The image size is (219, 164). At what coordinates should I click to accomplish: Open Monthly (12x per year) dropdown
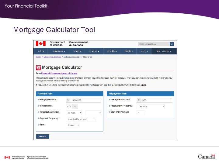coord(81,119)
